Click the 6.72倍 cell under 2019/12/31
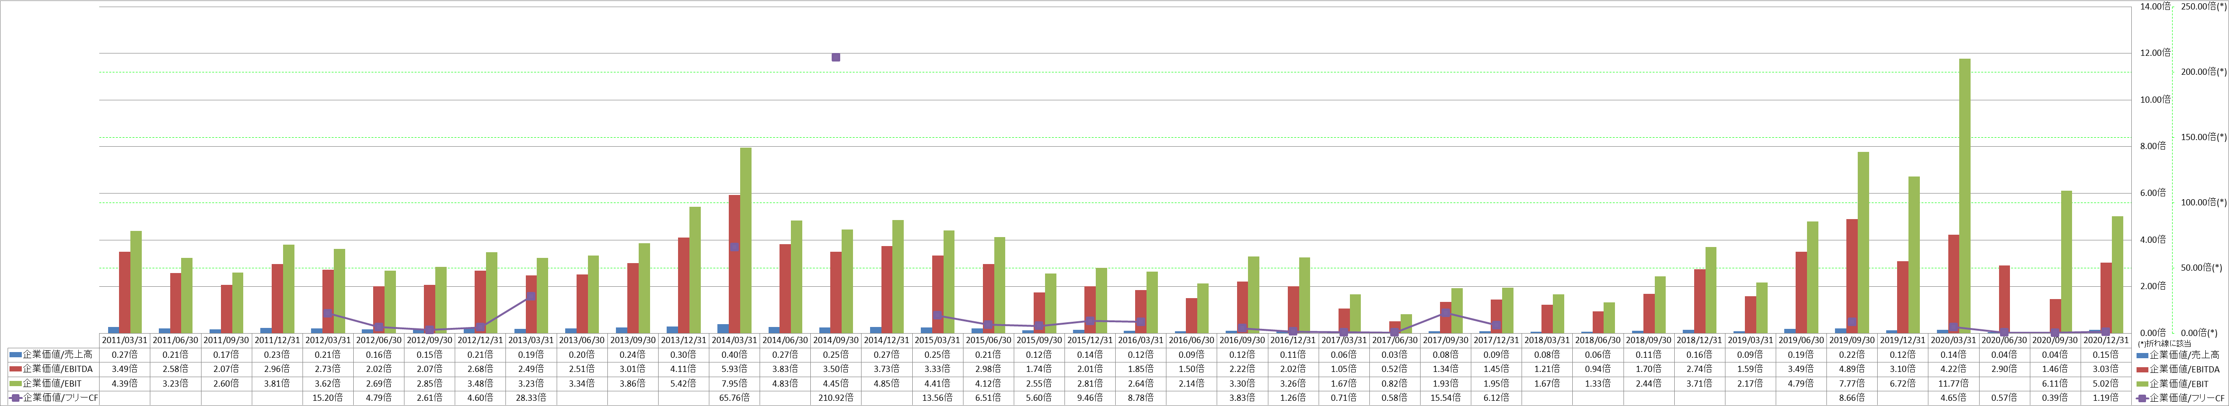2229x406 pixels. (x=1902, y=384)
